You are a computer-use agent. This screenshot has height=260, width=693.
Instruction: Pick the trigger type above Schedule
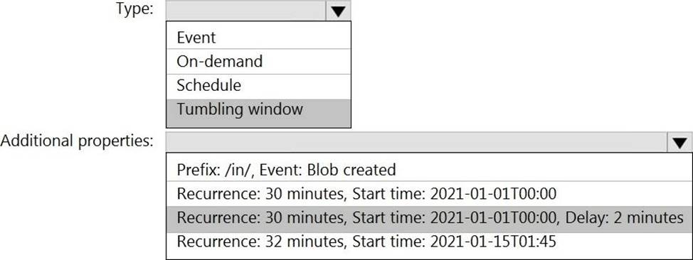258,61
